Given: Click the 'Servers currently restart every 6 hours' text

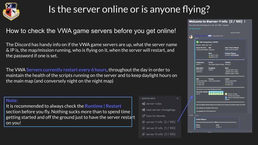Looking at the screenshot, I should [x=66, y=70].
